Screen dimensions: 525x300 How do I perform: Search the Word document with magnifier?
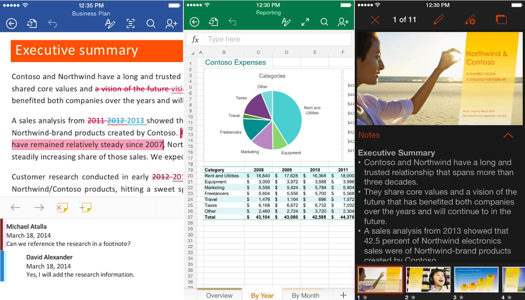click(151, 23)
